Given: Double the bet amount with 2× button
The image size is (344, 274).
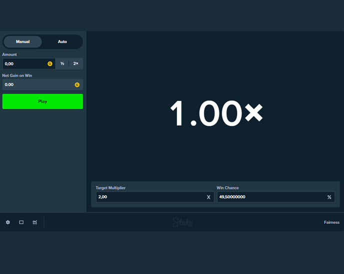Looking at the screenshot, I should (x=76, y=63).
